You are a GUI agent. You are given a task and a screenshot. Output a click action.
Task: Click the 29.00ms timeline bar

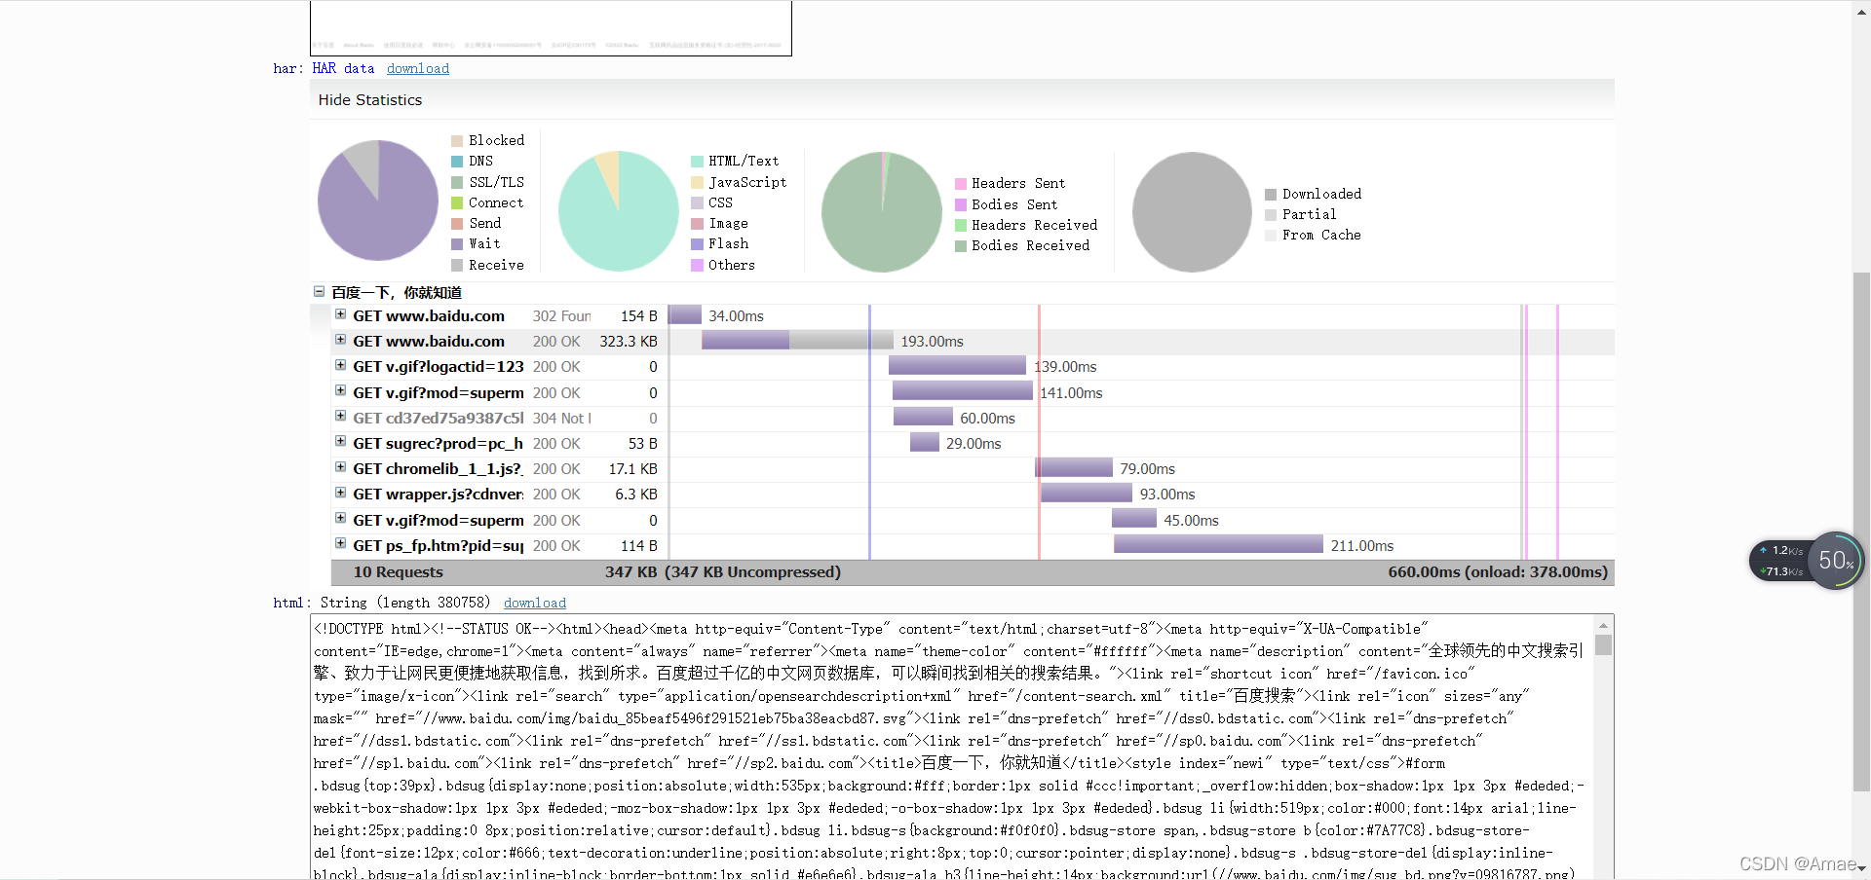tap(925, 442)
